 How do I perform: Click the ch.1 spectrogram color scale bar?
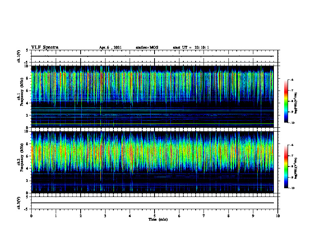click(286, 101)
